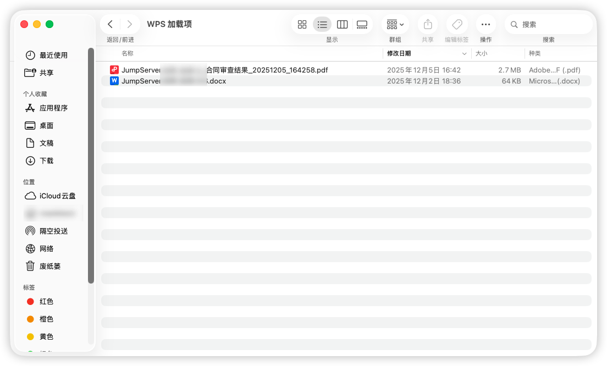The image size is (607, 366).
Task: Click the Adobe...F (.pdf) kind cell
Action: [x=554, y=70]
